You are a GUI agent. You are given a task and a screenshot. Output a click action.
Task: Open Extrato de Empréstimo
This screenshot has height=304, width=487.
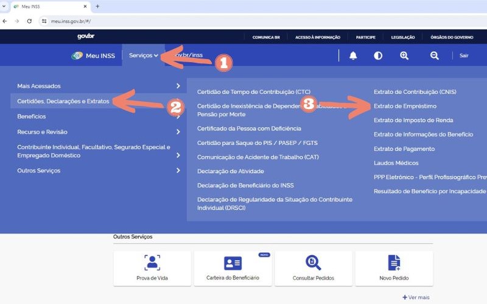click(x=405, y=106)
